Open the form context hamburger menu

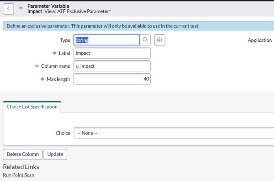click(x=21, y=9)
